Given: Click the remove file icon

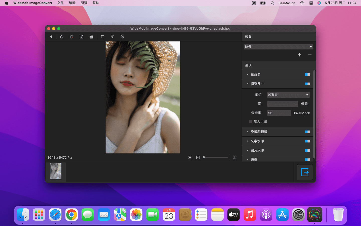Looking at the screenshot, I should [71, 37].
